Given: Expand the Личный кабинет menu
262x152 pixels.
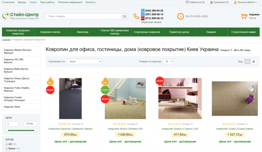Looking at the screenshot, I should pyautogui.click(x=245, y=2).
